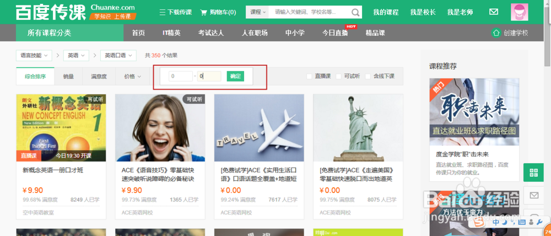Click the envelope side floating button
The image size is (551, 236).
tap(534, 195)
